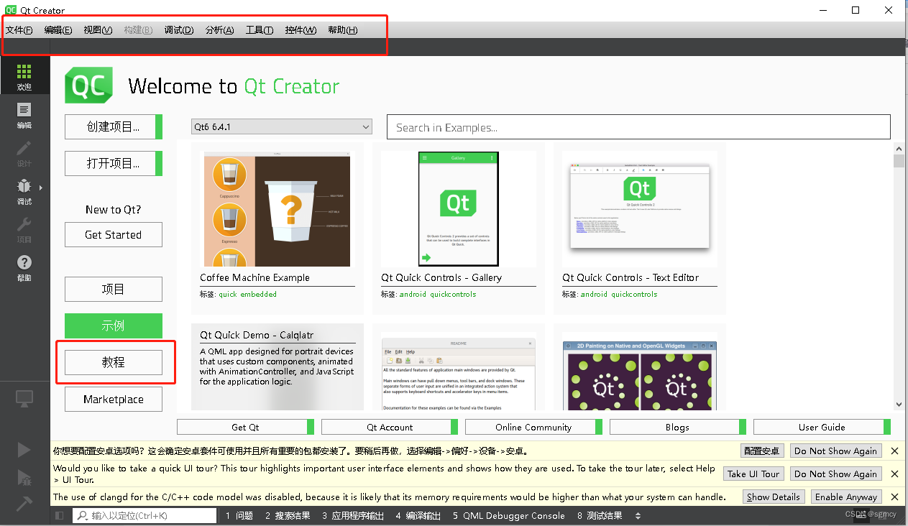Viewport: 908px width, 526px height.
Task: Click the scrollbar down arrow
Action: (899, 405)
